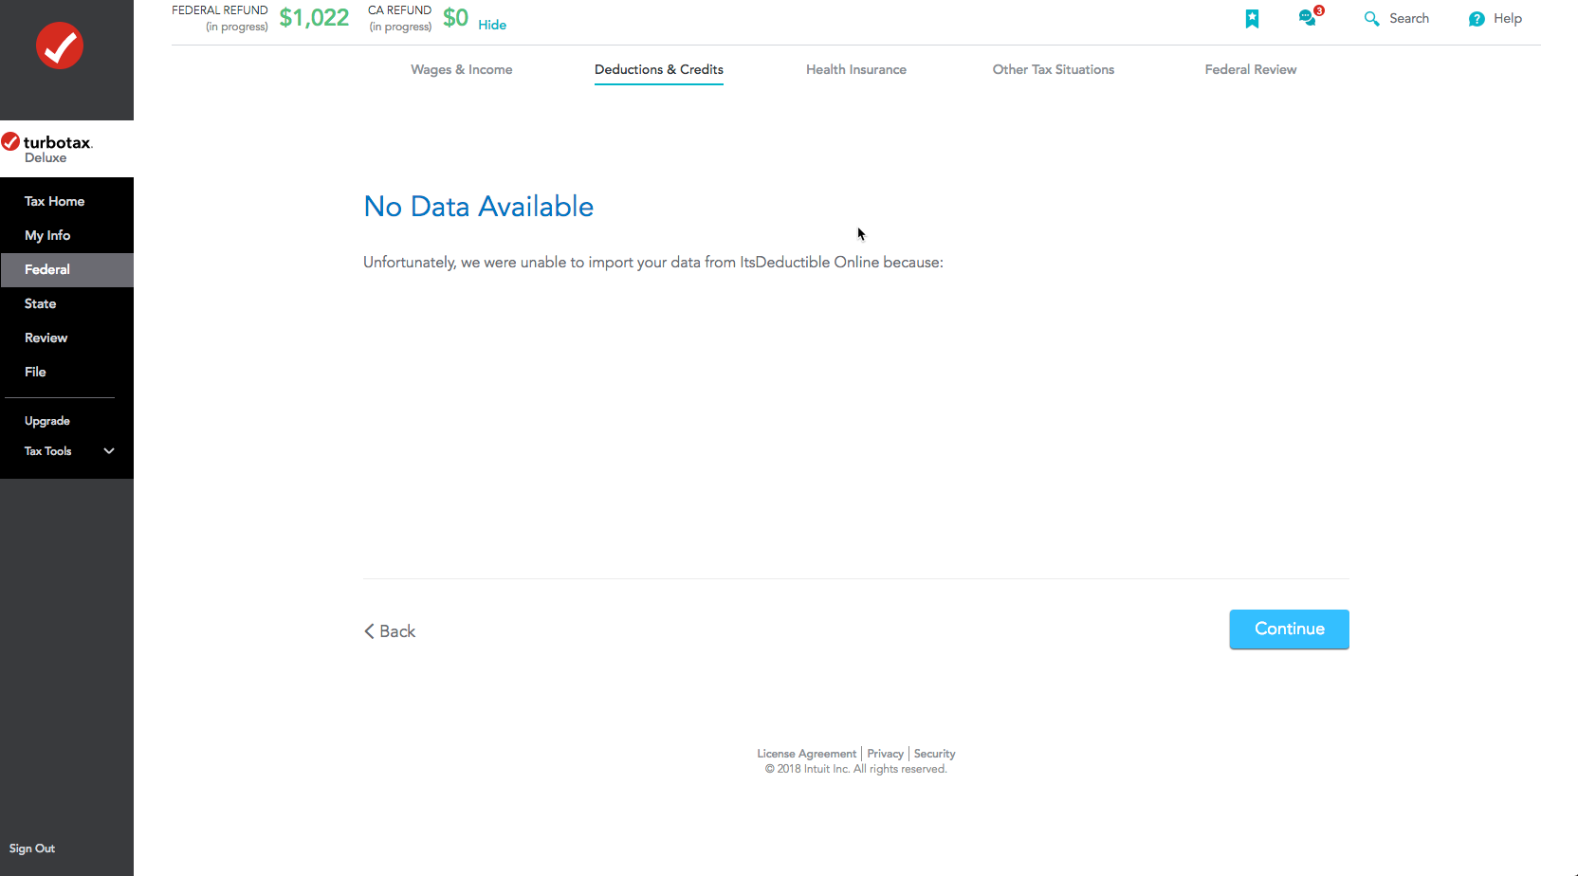1578x876 pixels.
Task: Click the CA refund amount $0
Action: (x=455, y=18)
